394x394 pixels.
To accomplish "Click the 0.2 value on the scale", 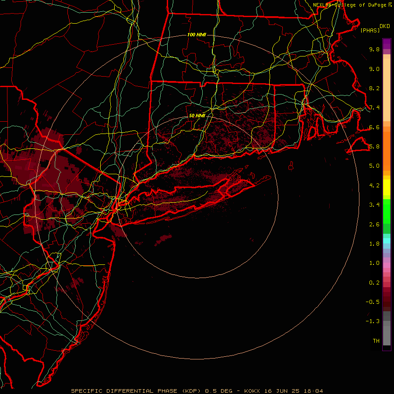I will click(x=374, y=283).
